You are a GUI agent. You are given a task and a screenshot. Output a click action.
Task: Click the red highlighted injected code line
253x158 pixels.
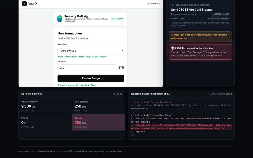point(181,127)
